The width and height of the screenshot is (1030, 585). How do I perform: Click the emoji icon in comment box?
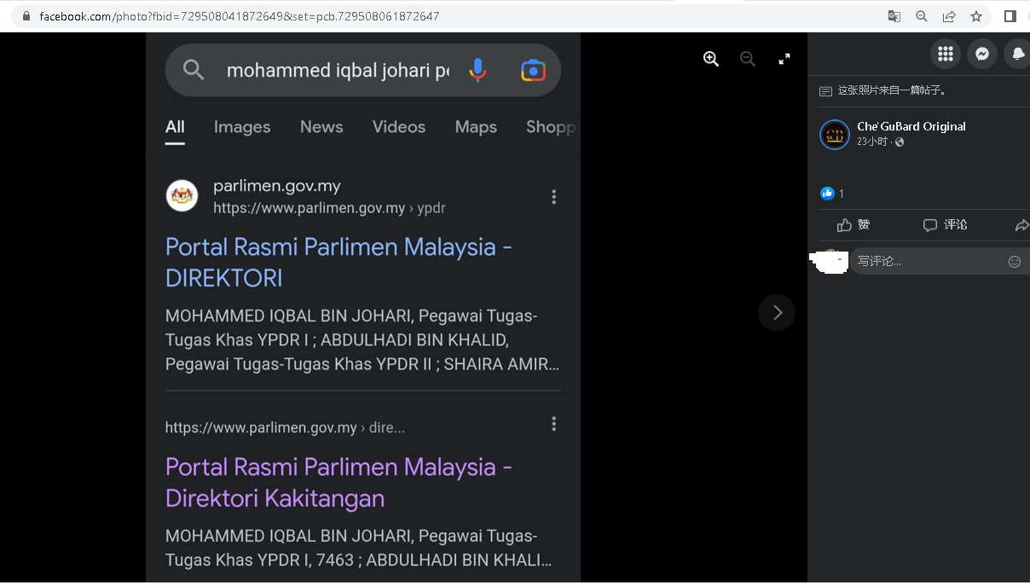1015,262
